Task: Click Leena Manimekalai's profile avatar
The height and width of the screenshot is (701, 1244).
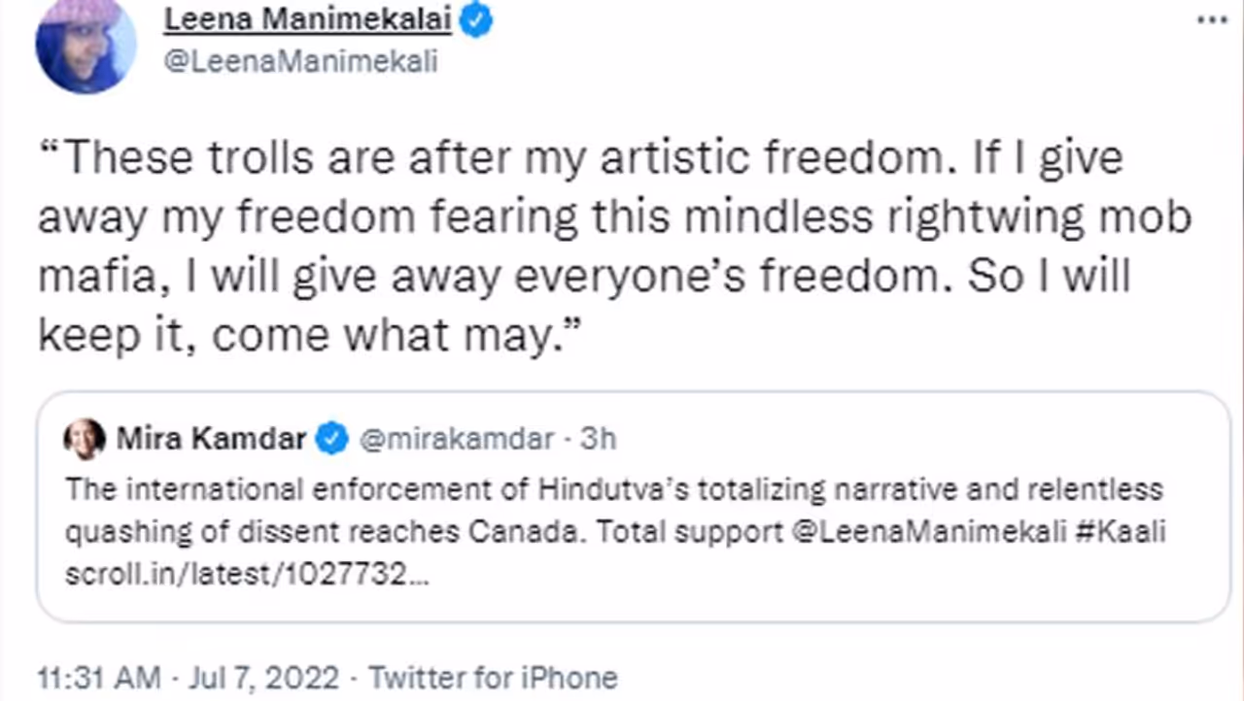Action: tap(86, 46)
